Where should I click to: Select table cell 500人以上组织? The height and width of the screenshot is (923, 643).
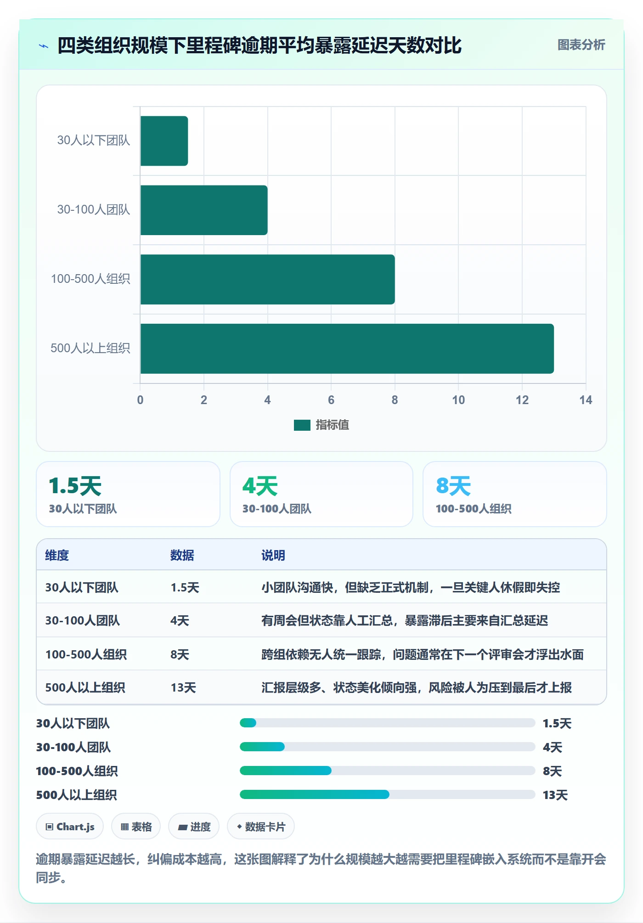coord(85,687)
